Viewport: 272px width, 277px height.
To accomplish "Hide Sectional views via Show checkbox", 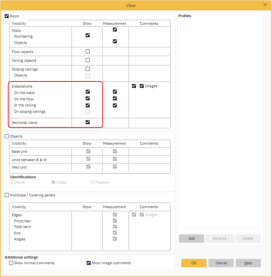I will click(x=88, y=122).
